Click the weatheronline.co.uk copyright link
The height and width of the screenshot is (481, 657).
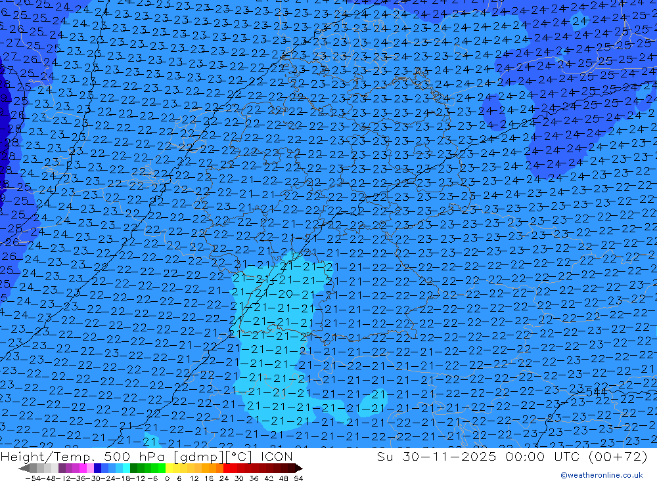602,475
